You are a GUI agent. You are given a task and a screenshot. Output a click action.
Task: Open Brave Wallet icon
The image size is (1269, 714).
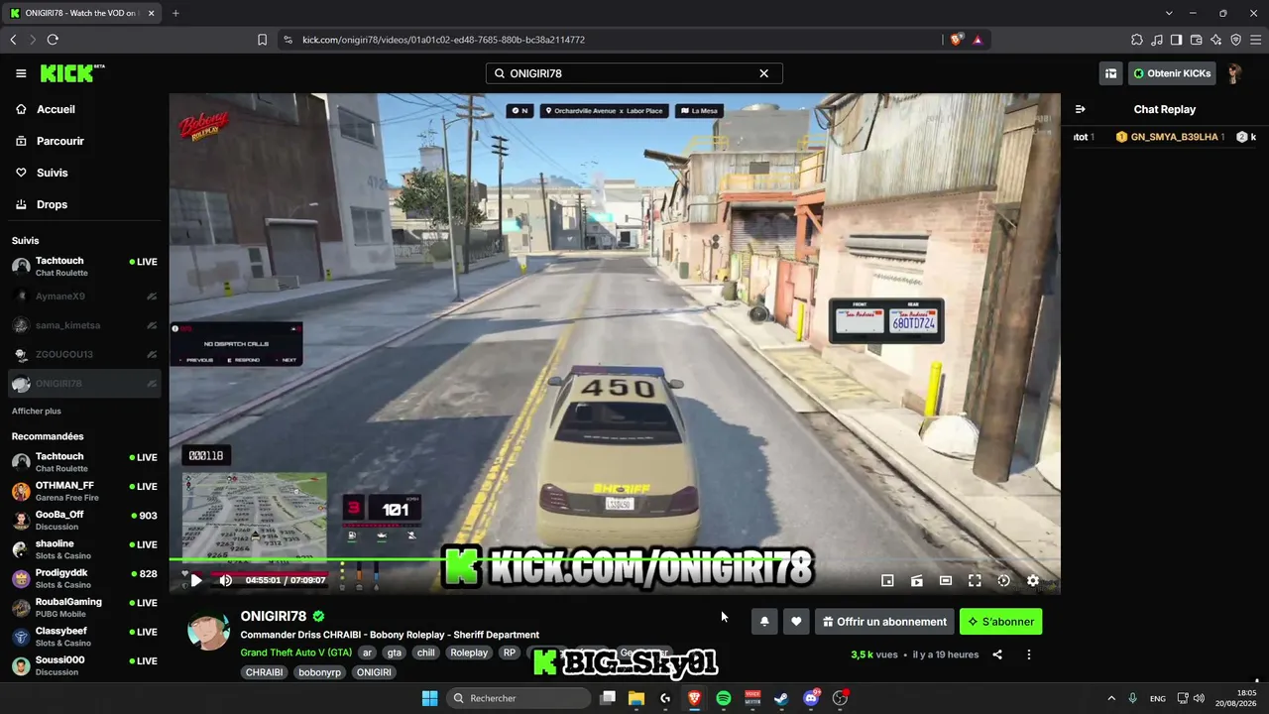tap(1196, 40)
